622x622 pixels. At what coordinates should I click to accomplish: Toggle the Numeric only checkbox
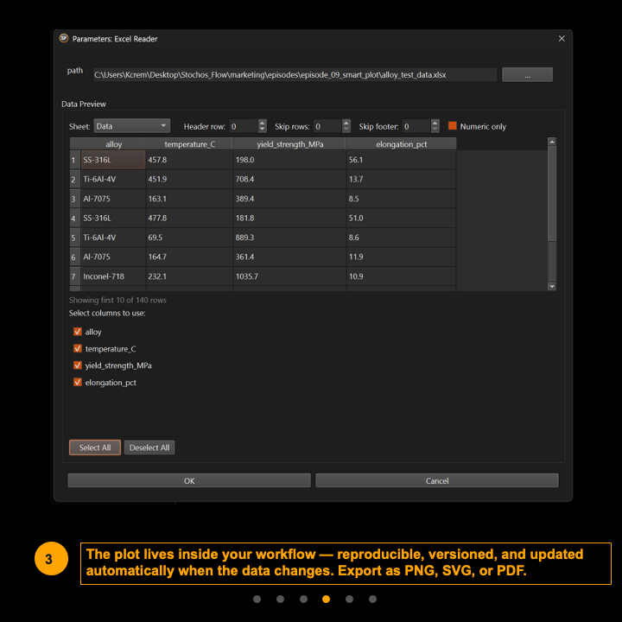pyautogui.click(x=453, y=126)
